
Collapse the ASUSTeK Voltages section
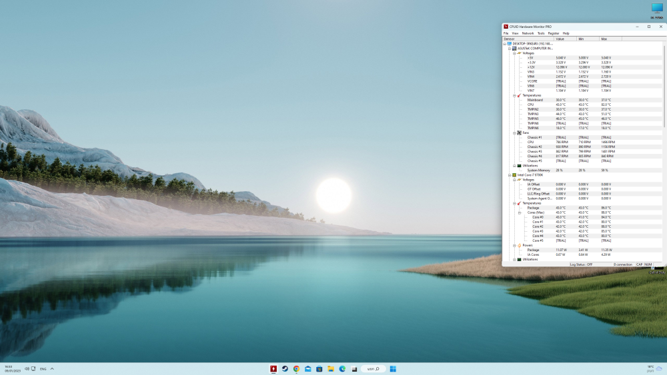(x=514, y=53)
